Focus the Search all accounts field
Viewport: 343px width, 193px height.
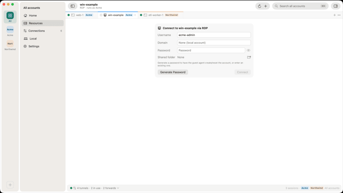300,6
